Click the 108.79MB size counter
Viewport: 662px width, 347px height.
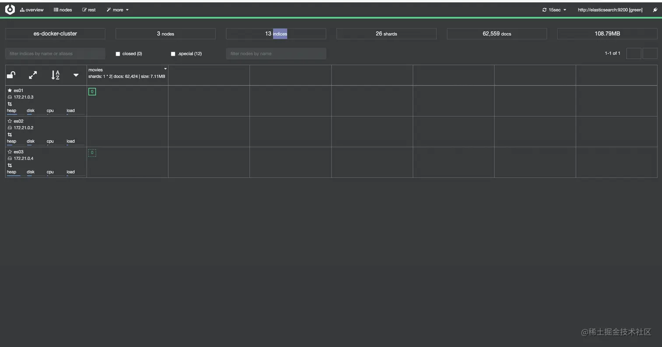click(x=607, y=34)
